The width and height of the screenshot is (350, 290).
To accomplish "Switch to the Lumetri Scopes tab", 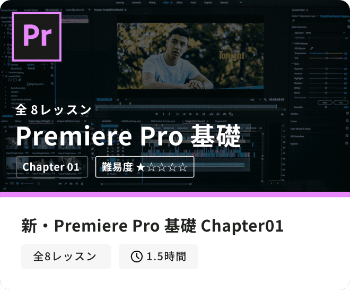I will [31, 10].
